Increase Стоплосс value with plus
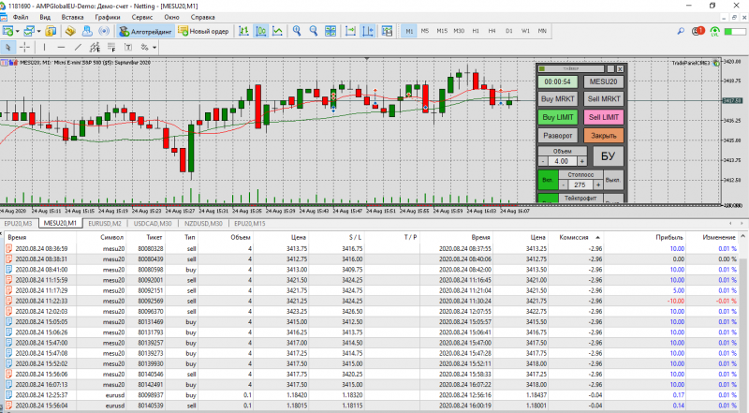The width and height of the screenshot is (749, 413). click(x=598, y=184)
